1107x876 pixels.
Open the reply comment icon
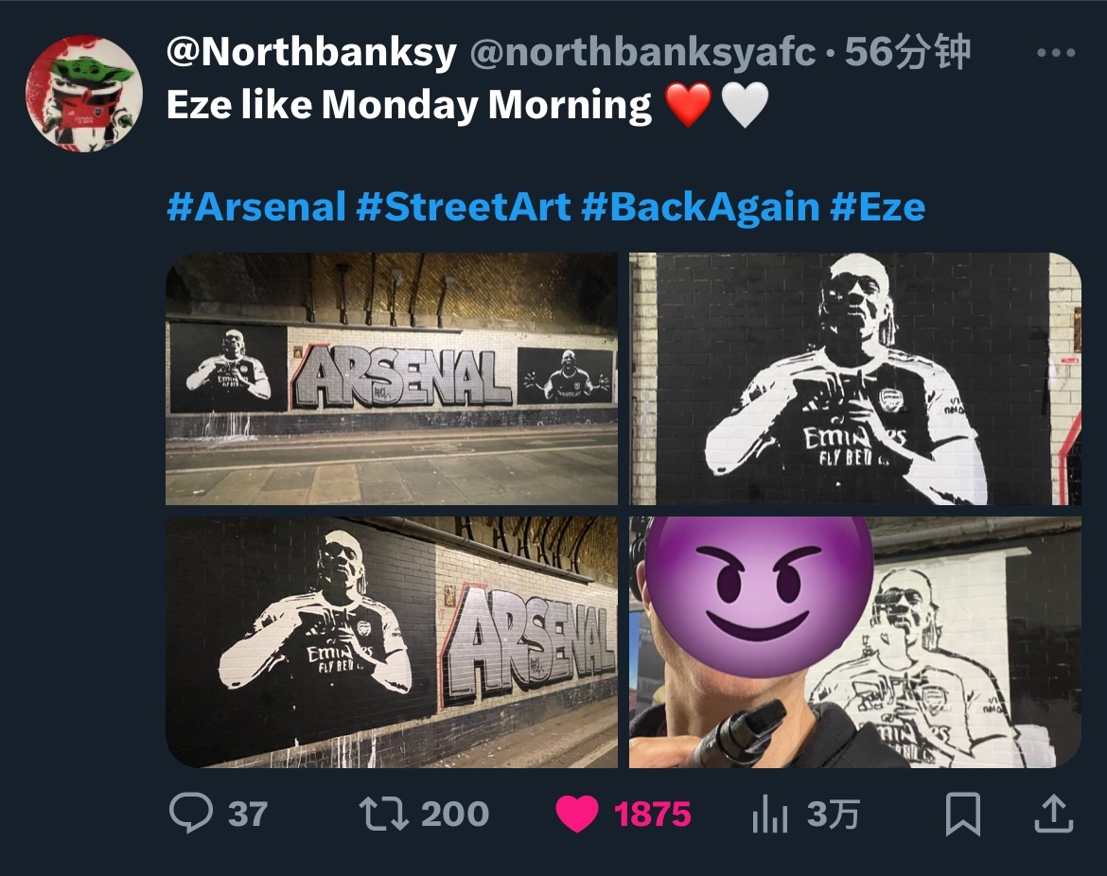tap(190, 814)
